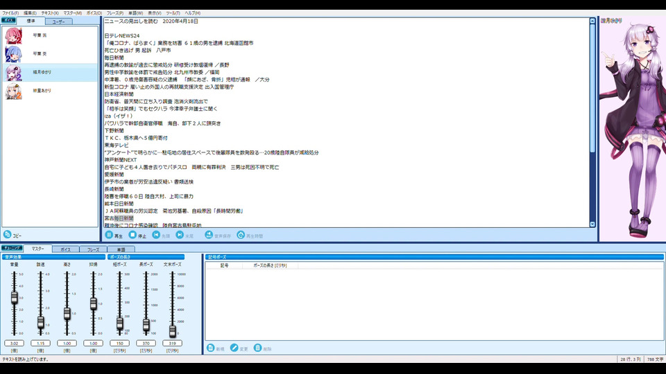Delete symbol pause with 削除 button
The width and height of the screenshot is (666, 374).
pos(263,348)
